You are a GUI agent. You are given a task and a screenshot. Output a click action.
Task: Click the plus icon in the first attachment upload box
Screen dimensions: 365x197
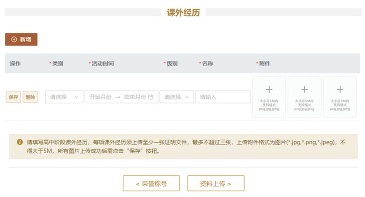click(269, 90)
